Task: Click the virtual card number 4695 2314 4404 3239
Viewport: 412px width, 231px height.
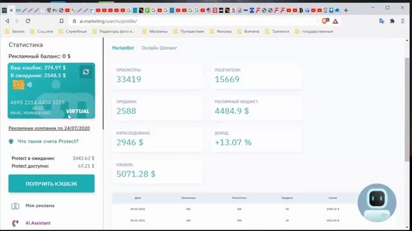Action: pos(37,103)
